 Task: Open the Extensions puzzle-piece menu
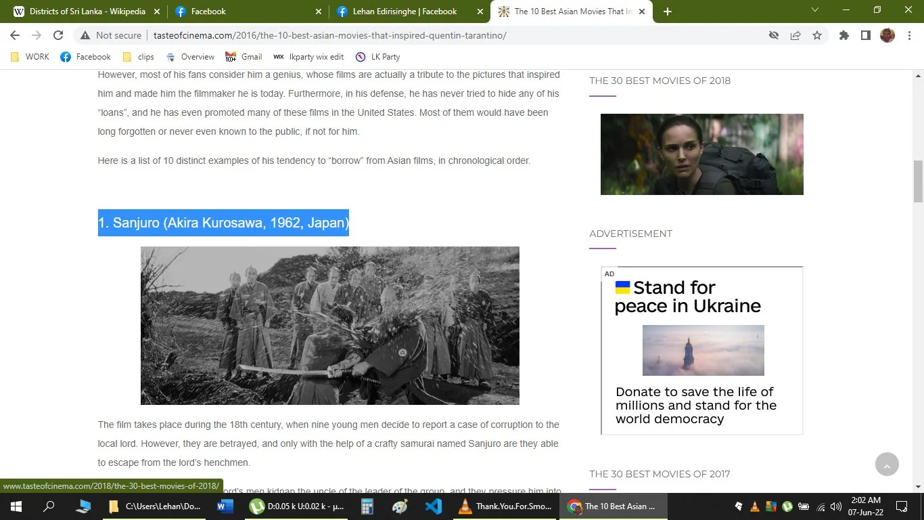844,35
